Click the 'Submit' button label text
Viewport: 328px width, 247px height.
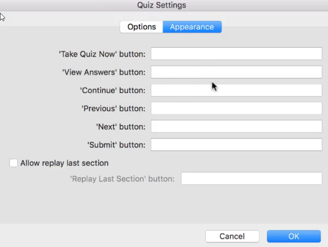click(x=116, y=145)
